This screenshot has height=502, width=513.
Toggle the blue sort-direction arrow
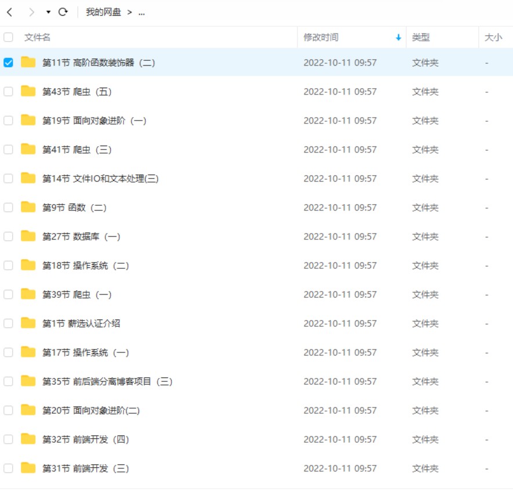(x=398, y=37)
